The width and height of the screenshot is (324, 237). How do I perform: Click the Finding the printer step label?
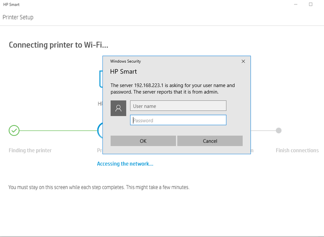[30, 150]
